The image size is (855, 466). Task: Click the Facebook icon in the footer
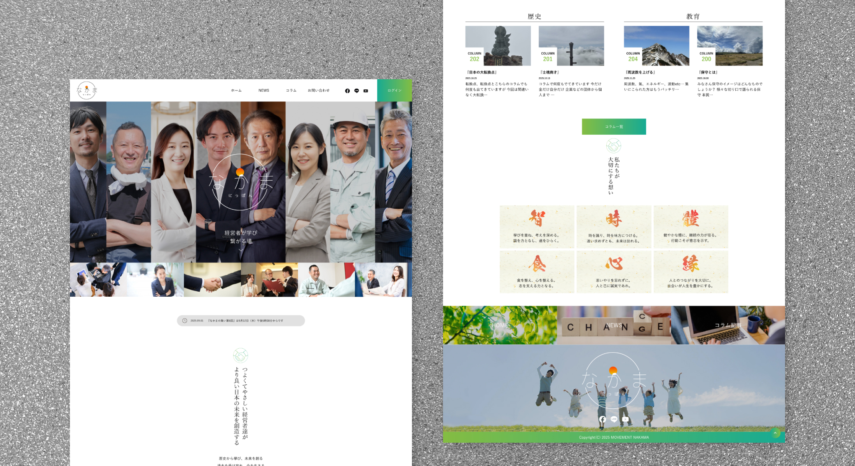[602, 419]
